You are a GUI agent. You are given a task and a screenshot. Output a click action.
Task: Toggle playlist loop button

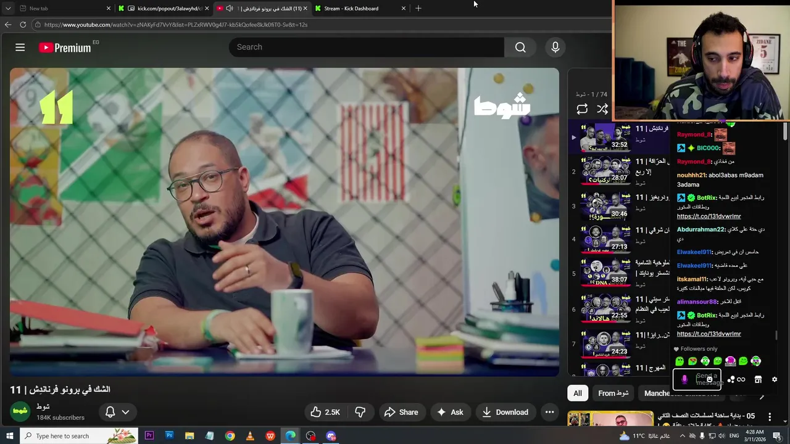coord(582,109)
